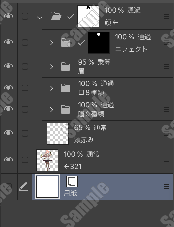Click the folder icon of エフェクト layer

tap(66, 42)
